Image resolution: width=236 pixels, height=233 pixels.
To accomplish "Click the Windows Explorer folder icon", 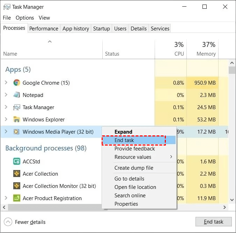I will [x=16, y=120].
